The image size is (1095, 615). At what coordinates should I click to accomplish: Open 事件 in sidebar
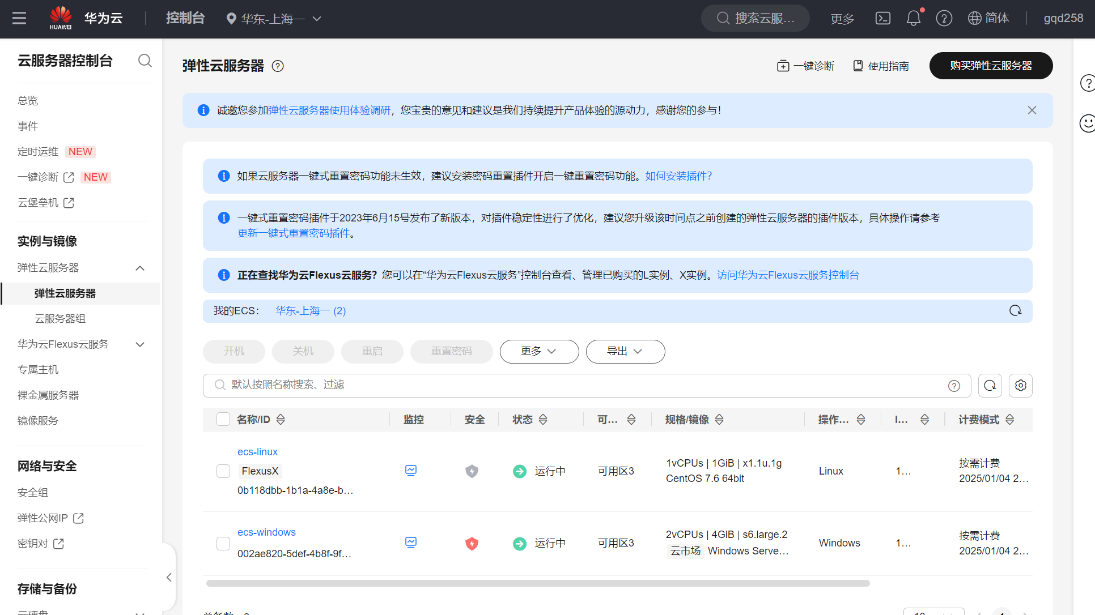point(28,126)
